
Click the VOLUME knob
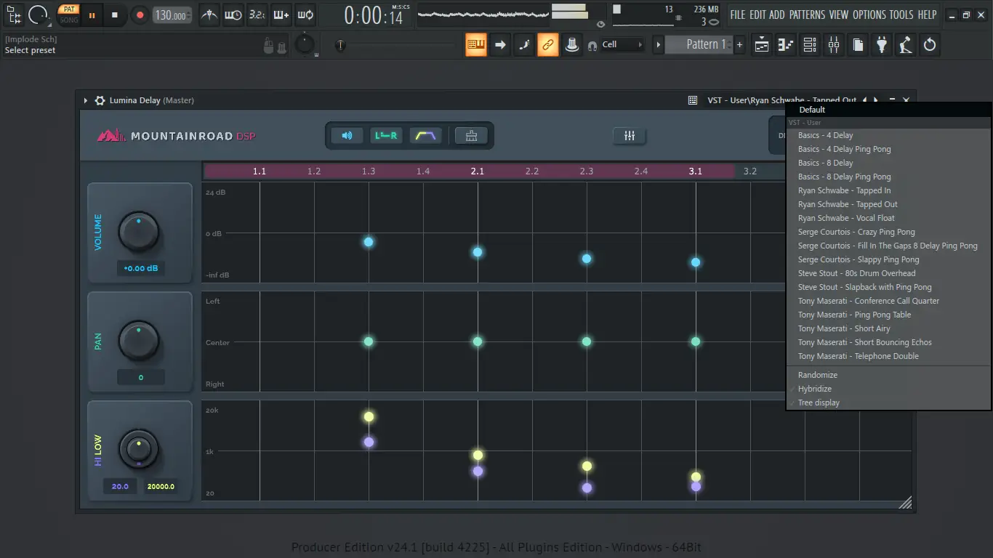(x=139, y=232)
